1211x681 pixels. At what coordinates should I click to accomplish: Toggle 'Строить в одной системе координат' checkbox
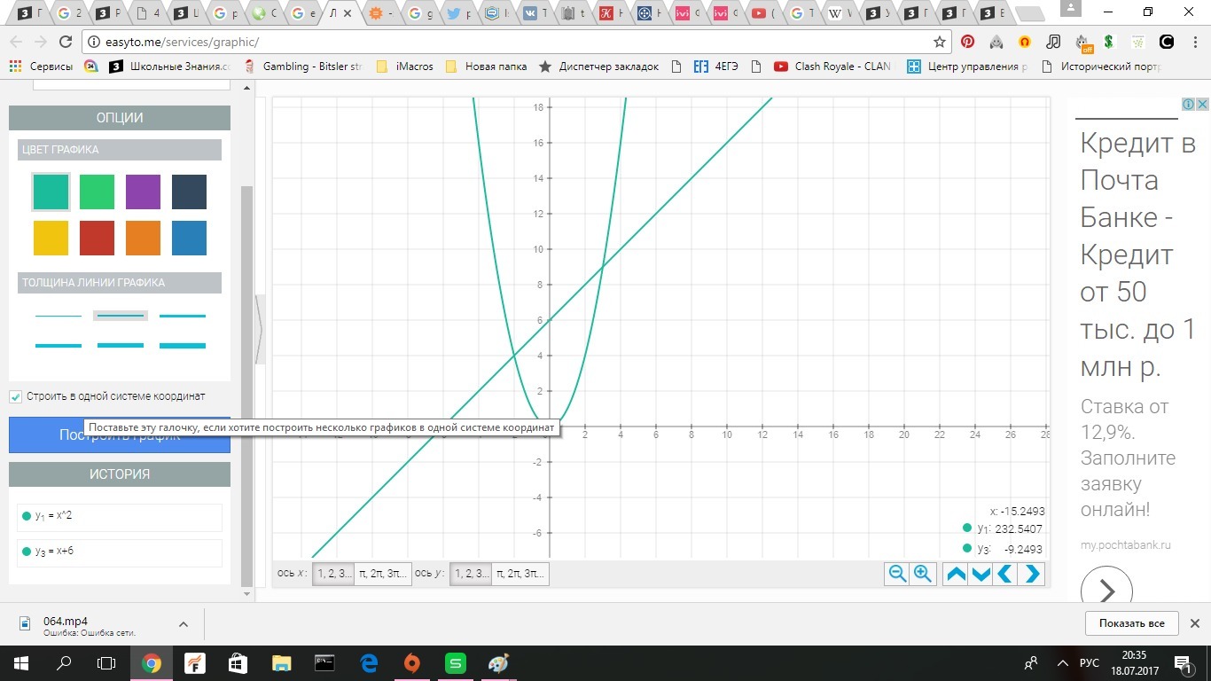(15, 396)
